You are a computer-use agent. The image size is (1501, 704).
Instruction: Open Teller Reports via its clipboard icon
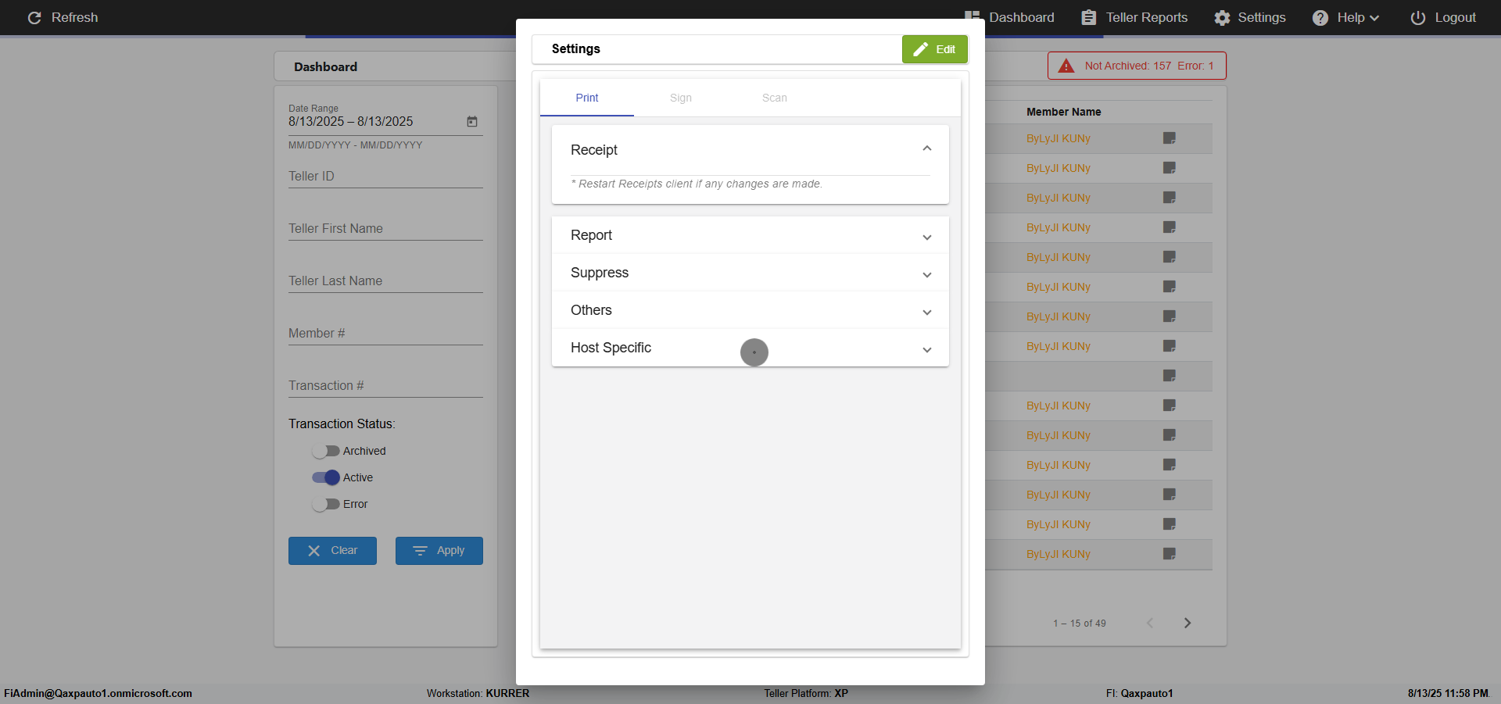[x=1088, y=17]
